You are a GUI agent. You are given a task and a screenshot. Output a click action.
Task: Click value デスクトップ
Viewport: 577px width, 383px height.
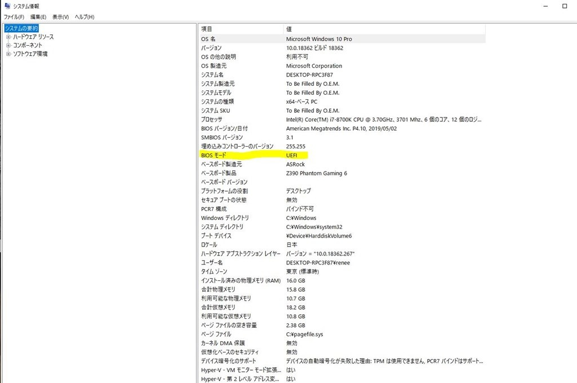point(299,191)
